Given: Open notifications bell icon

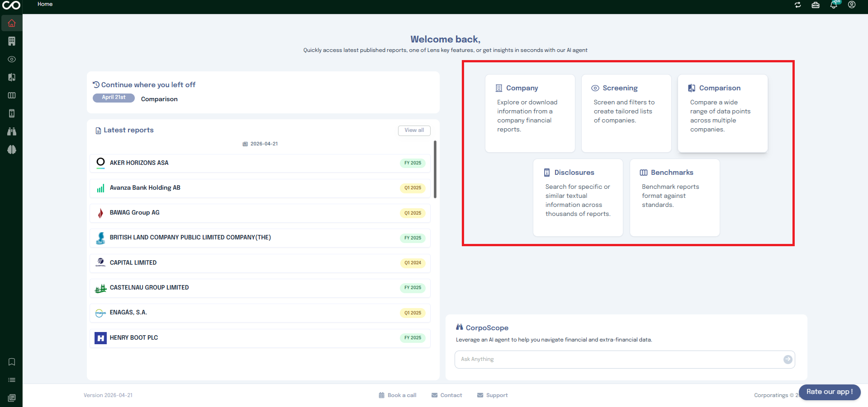Looking at the screenshot, I should tap(834, 5).
